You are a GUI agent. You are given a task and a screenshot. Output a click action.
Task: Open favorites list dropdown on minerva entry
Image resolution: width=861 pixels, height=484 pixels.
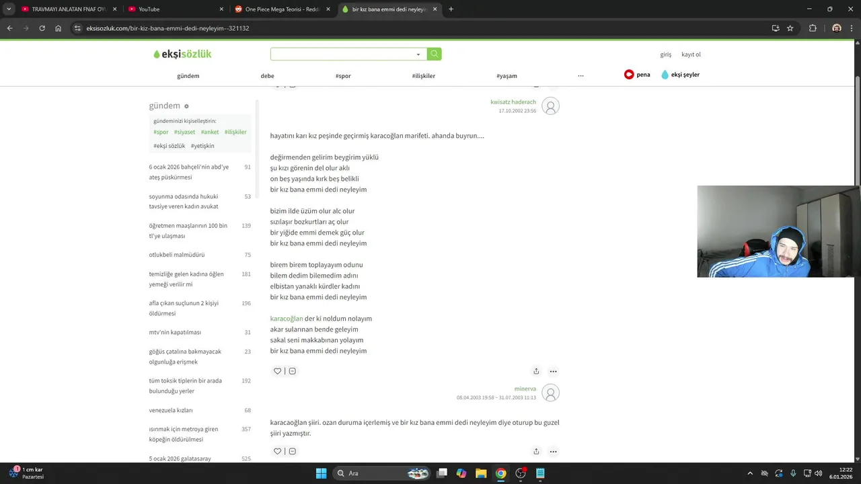tap(292, 451)
